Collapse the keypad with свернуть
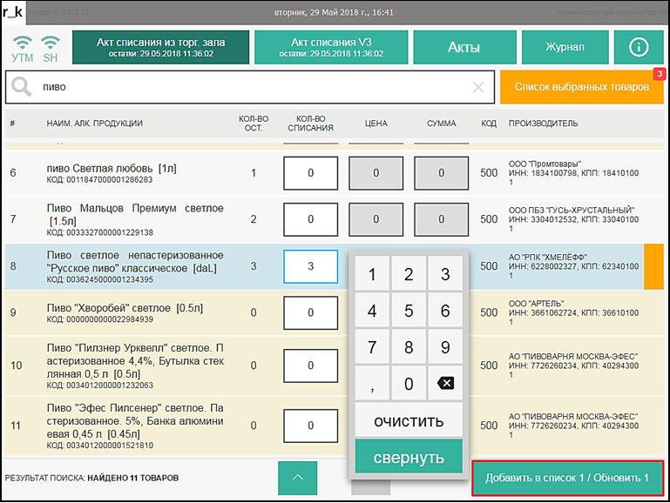670x503 pixels. click(x=409, y=457)
